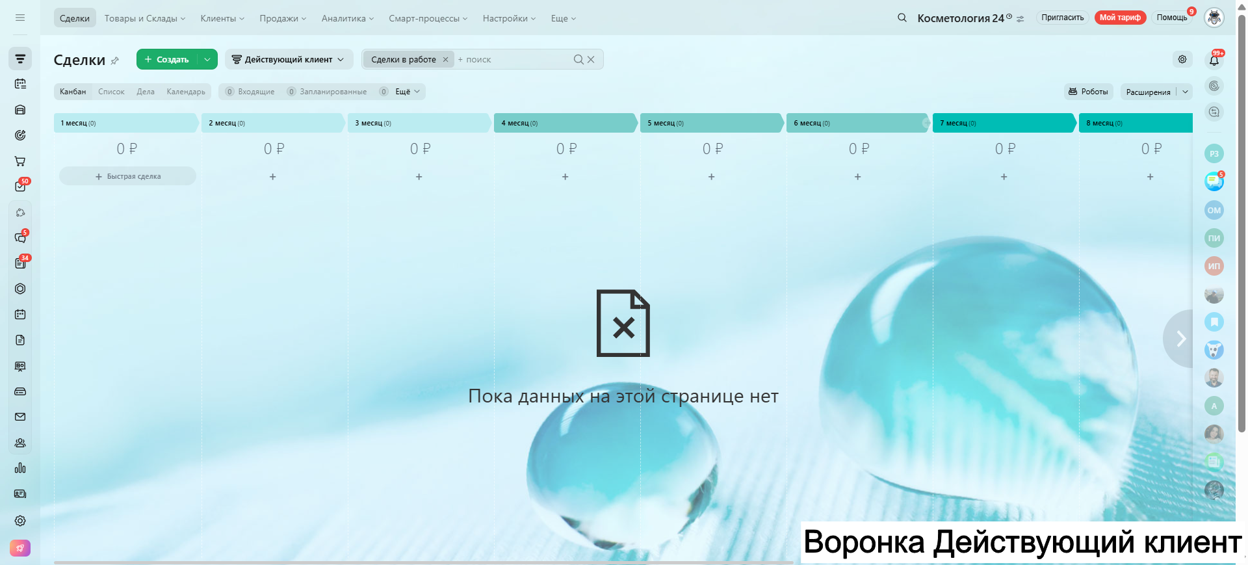Switch to the Дела view tab
Image resolution: width=1248 pixels, height=565 pixels.
coord(146,92)
